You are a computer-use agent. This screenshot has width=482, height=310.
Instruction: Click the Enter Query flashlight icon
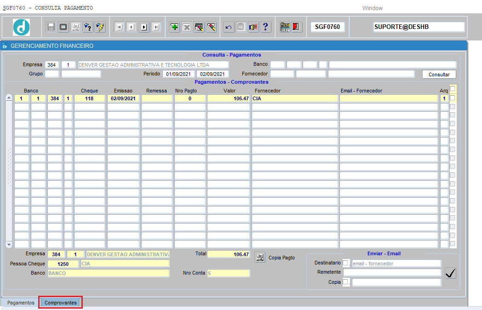click(88, 27)
